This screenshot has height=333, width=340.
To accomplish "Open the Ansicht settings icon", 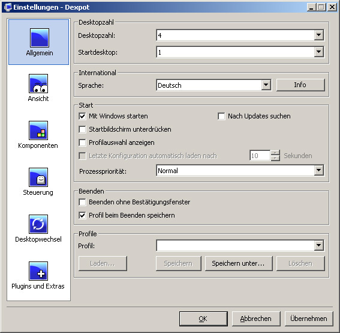I will point(38,84).
